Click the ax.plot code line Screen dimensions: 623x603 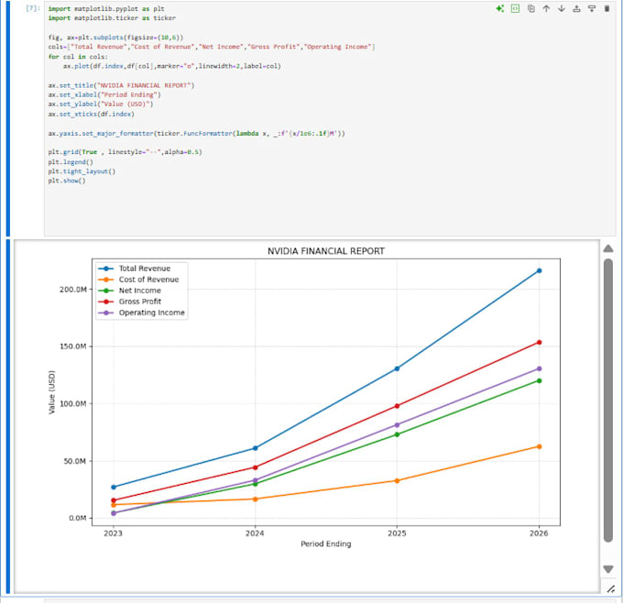pyautogui.click(x=171, y=66)
